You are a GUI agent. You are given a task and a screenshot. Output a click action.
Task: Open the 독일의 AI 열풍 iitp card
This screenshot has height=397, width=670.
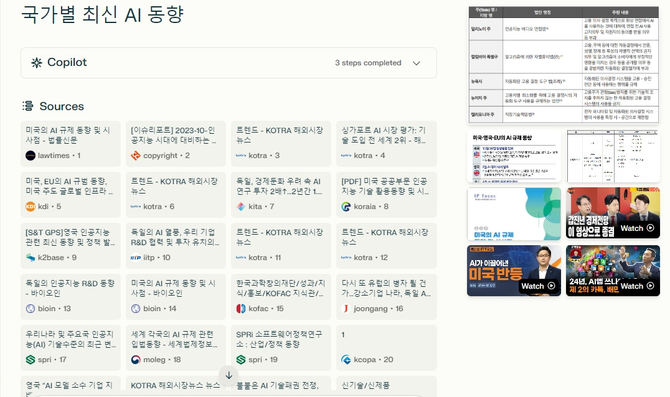[x=176, y=245]
